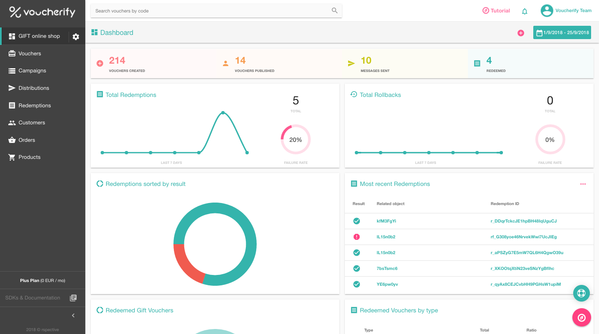The height and width of the screenshot is (334, 599).
Task: Click the Redemptions sidebar icon
Action: [12, 106]
